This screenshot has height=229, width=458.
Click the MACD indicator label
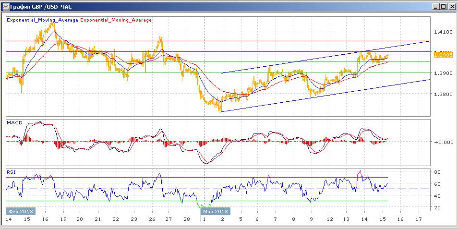15,123
